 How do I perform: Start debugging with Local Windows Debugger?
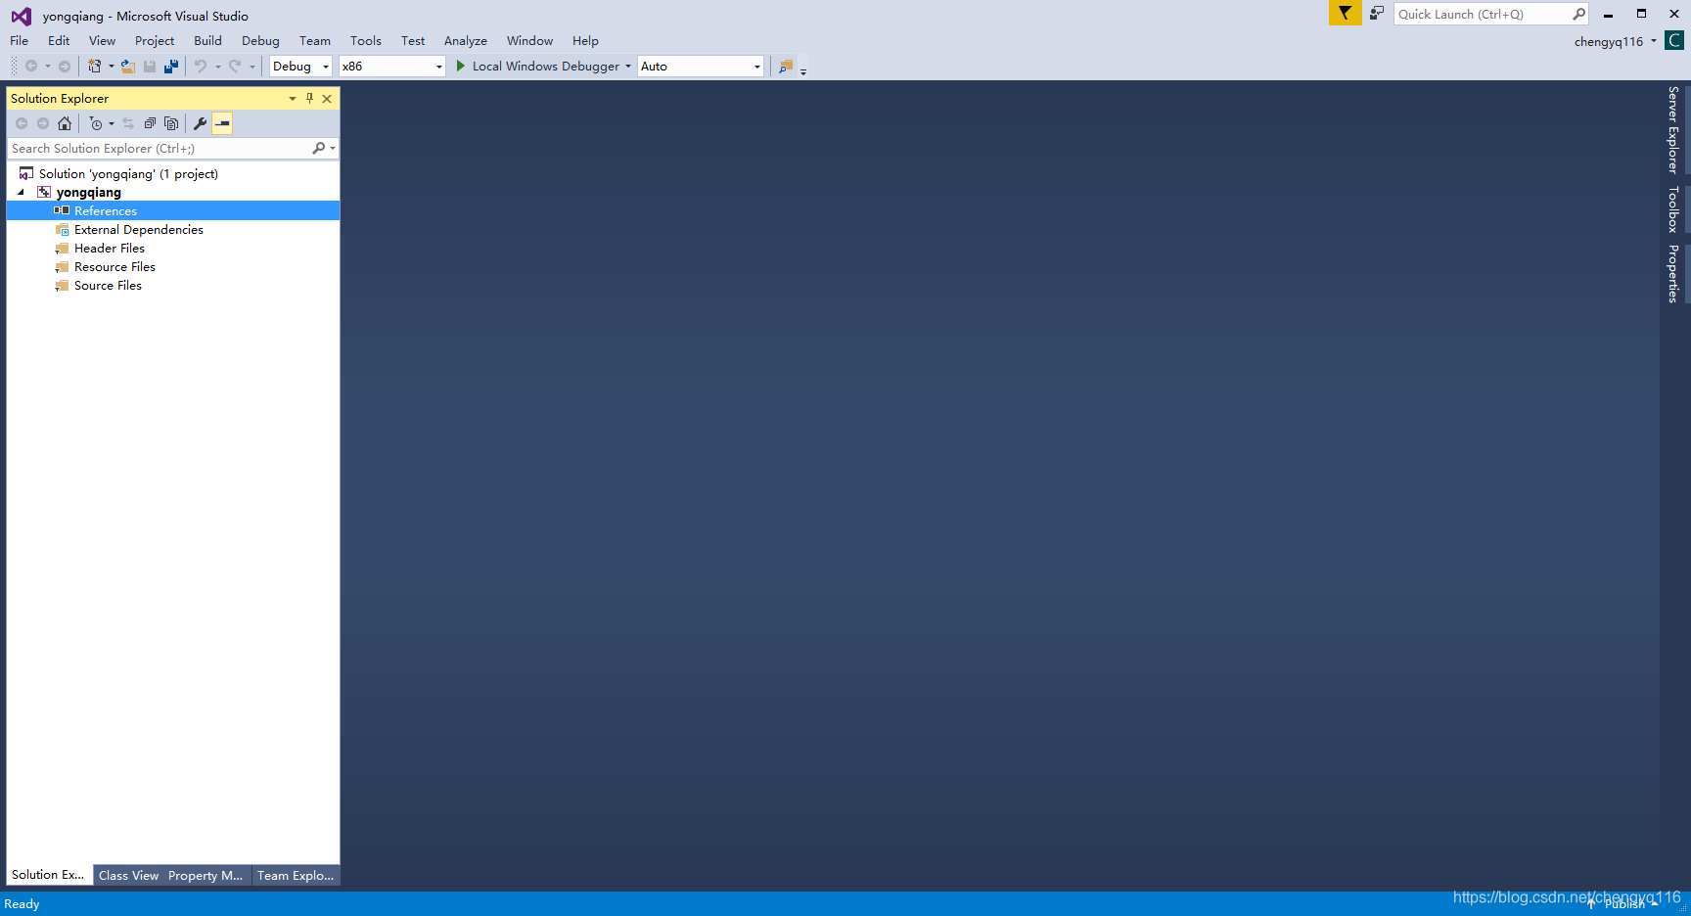541,66
